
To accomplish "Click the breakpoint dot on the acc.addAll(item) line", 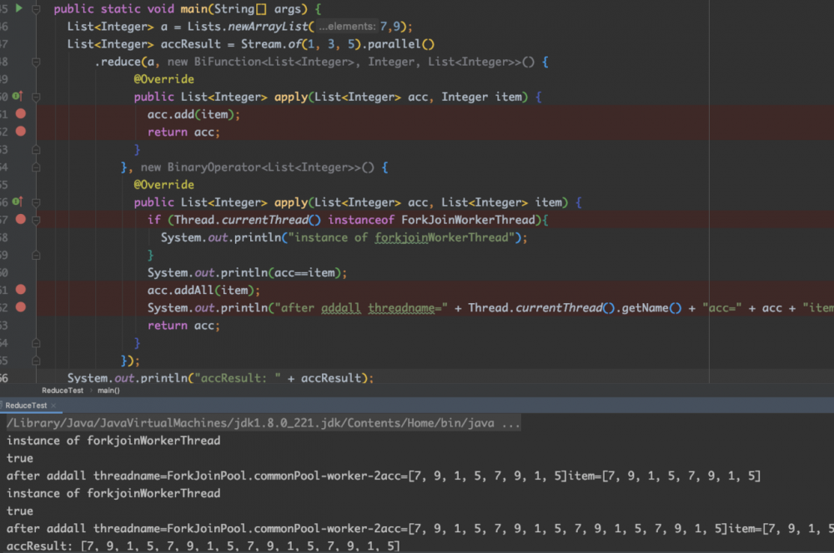I will click(x=21, y=290).
